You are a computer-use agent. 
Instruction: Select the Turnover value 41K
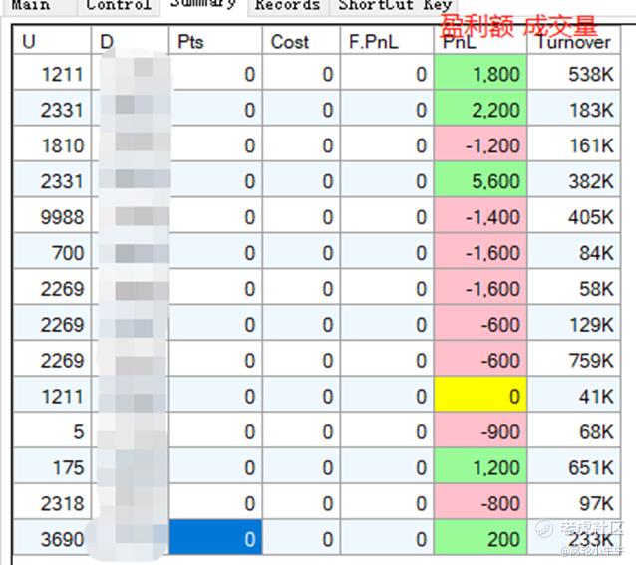(x=573, y=395)
